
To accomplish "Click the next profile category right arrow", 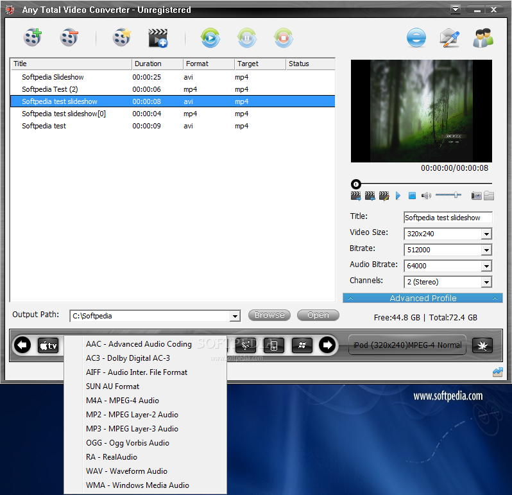I will click(x=327, y=345).
